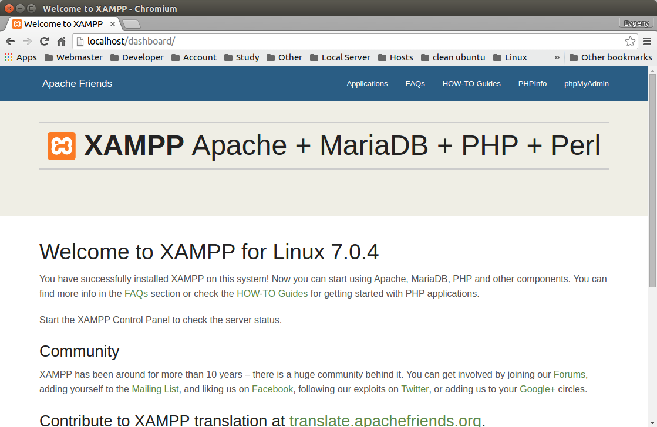The width and height of the screenshot is (657, 427).
Task: Click the Welcome to XAMPP for Linux 7.0.4 heading
Action: click(x=209, y=252)
